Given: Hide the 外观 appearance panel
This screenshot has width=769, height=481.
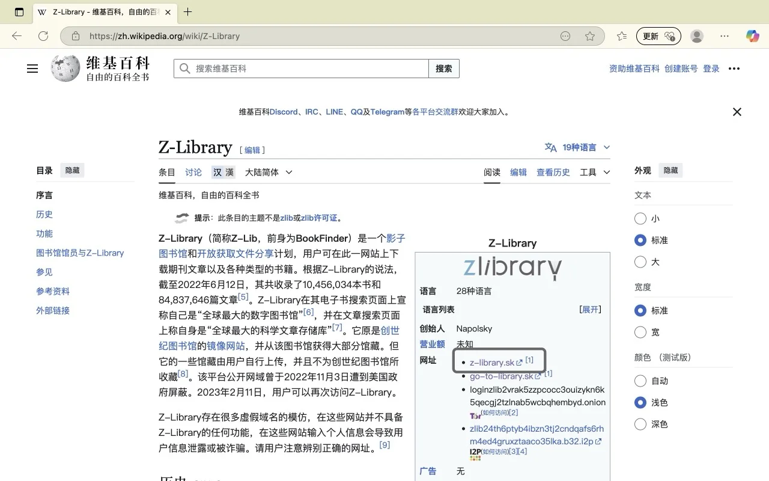Looking at the screenshot, I should 671,171.
